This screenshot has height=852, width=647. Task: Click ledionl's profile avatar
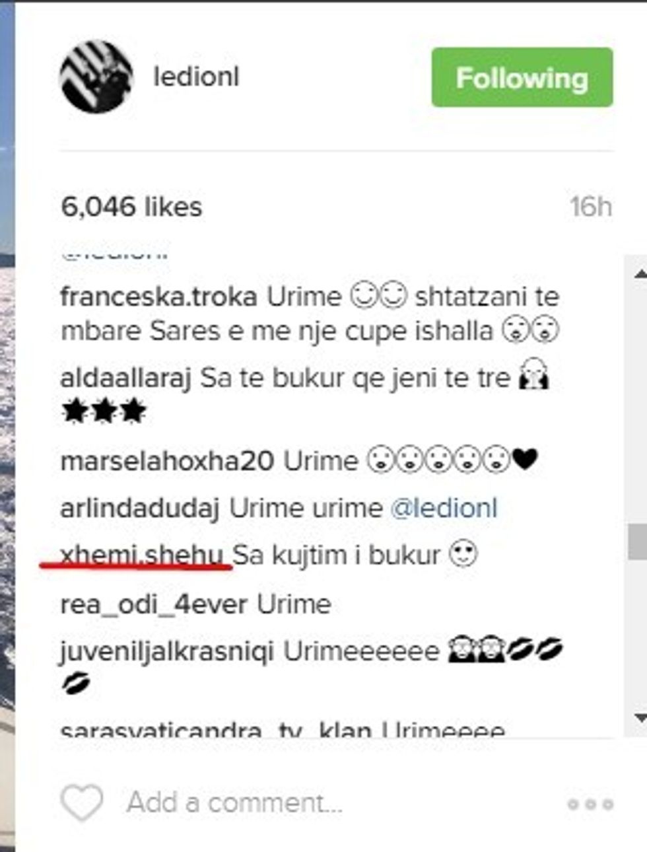point(96,77)
